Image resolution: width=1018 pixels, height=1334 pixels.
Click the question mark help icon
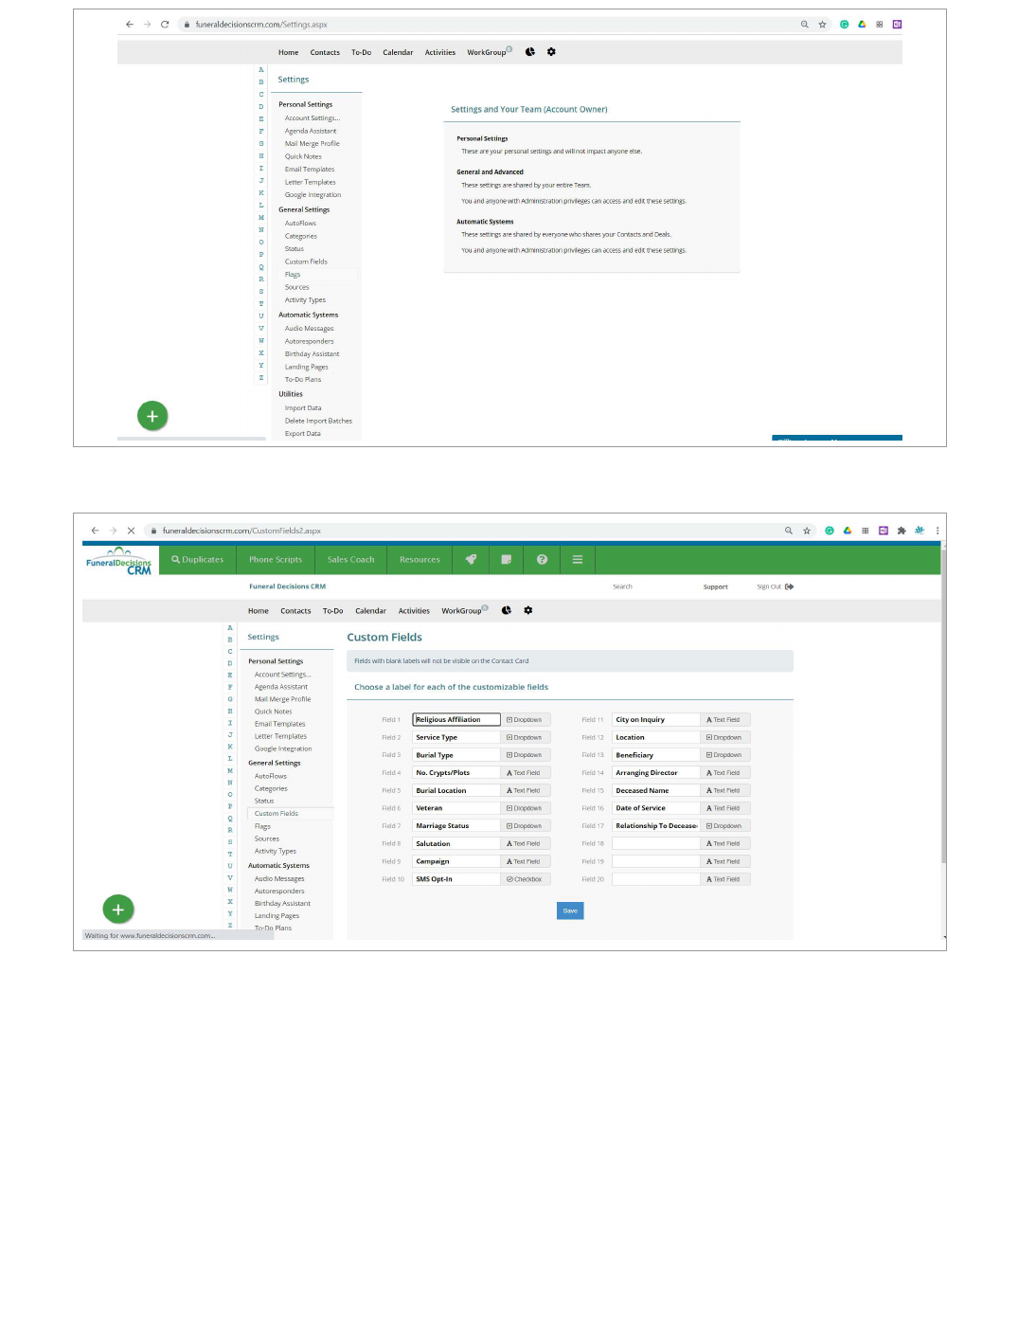pos(542,560)
